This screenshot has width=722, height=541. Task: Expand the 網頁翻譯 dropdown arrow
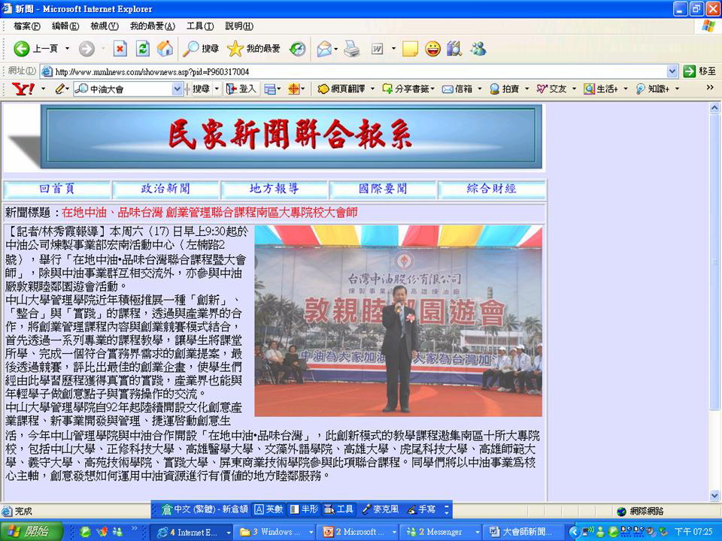372,89
